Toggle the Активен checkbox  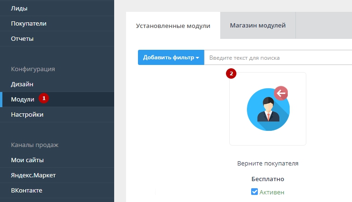click(254, 192)
